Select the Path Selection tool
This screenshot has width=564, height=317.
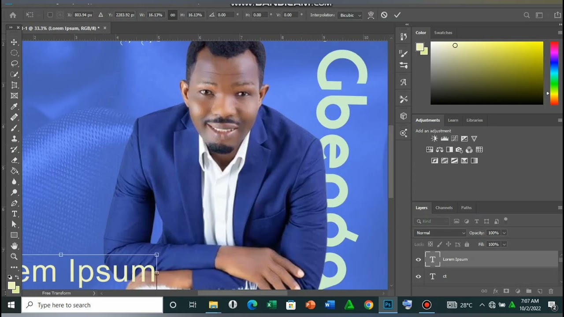[x=14, y=225]
